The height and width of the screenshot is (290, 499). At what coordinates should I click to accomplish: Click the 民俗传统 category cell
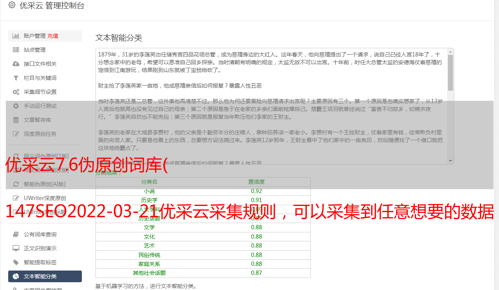coord(149,255)
